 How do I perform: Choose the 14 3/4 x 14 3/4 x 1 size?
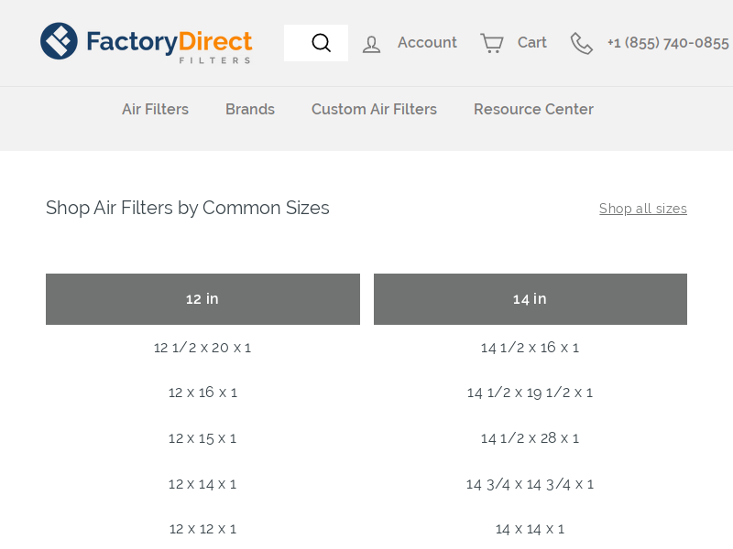(530, 484)
